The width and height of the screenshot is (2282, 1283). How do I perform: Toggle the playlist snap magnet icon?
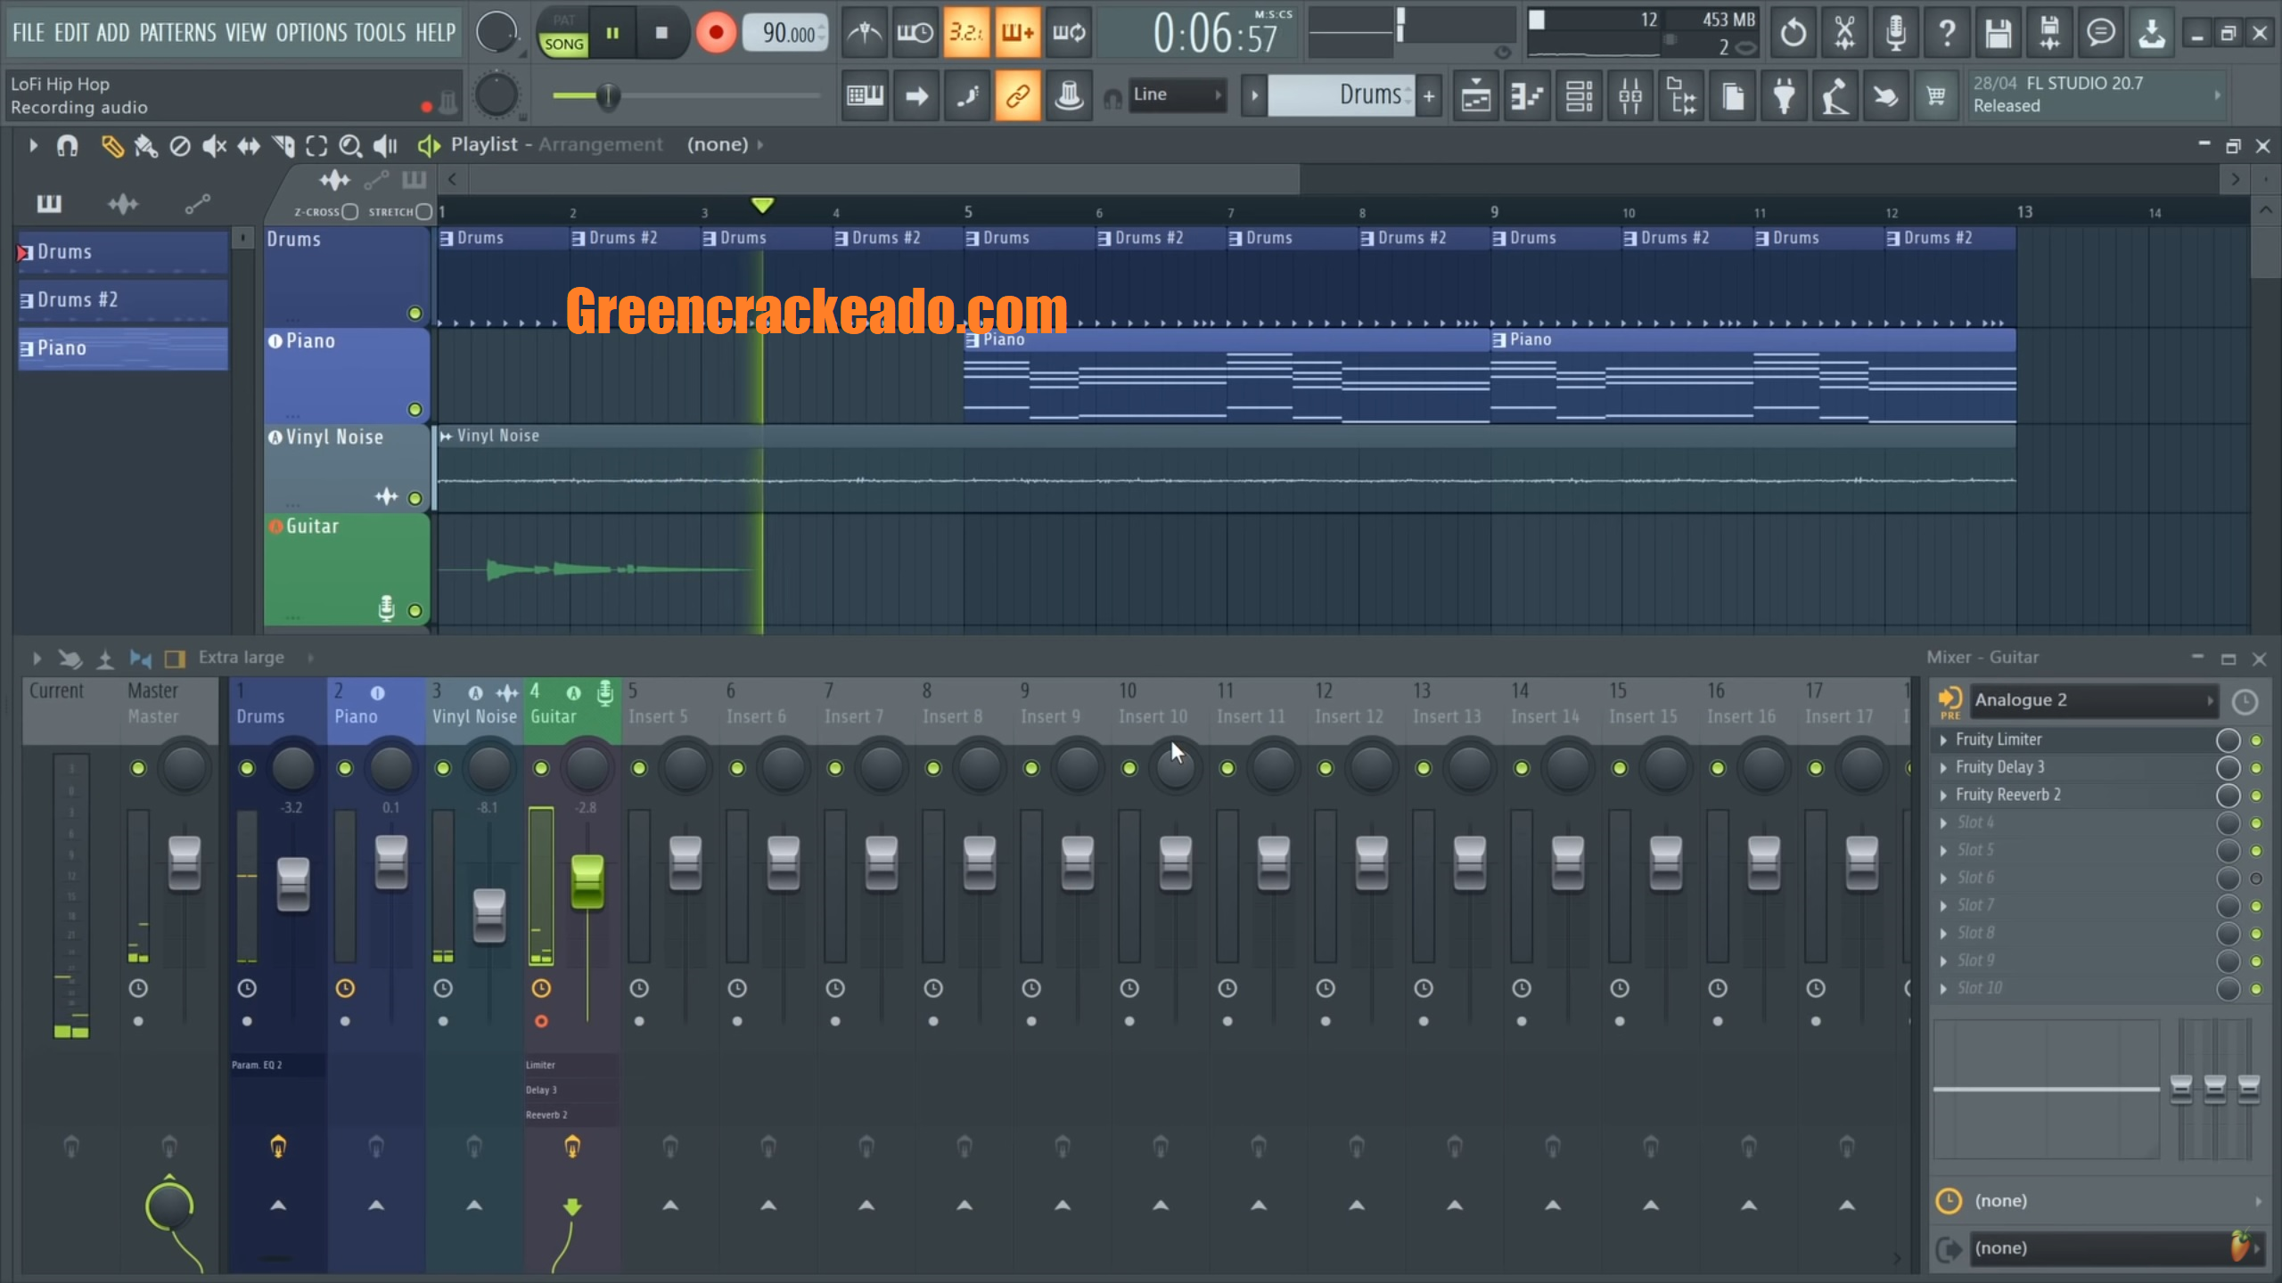pos(67,145)
